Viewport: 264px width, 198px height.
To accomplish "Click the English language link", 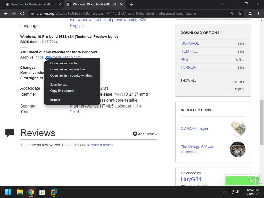I will [x=77, y=26].
